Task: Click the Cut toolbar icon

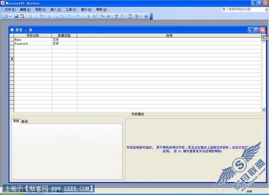Action: click(49, 16)
